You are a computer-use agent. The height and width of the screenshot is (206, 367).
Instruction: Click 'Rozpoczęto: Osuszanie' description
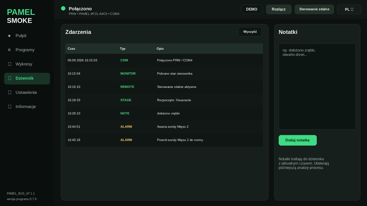[174, 100]
